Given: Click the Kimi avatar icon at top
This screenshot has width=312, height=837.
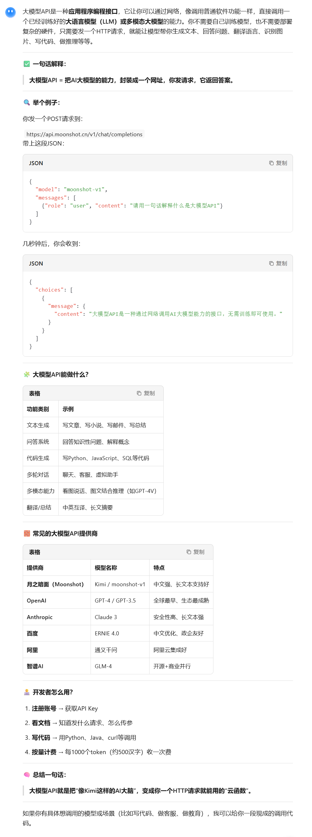Looking at the screenshot, I should pos(10,12).
